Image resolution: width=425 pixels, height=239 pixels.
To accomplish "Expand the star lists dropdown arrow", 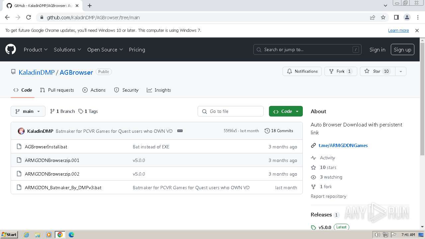I will pyautogui.click(x=401, y=71).
